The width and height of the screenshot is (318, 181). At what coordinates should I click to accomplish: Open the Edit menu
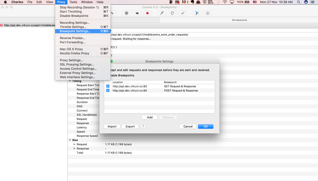click(39, 2)
